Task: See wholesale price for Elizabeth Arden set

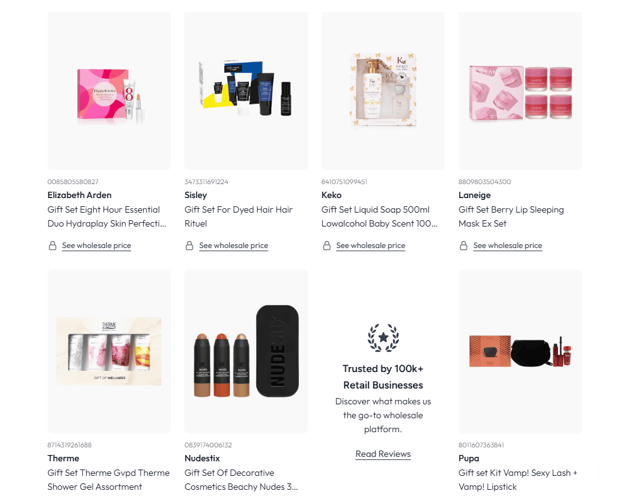Action: [96, 246]
